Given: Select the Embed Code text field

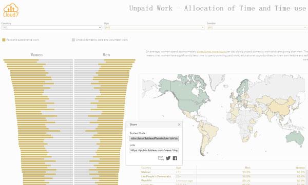Looking at the screenshot, I should coord(154,138).
